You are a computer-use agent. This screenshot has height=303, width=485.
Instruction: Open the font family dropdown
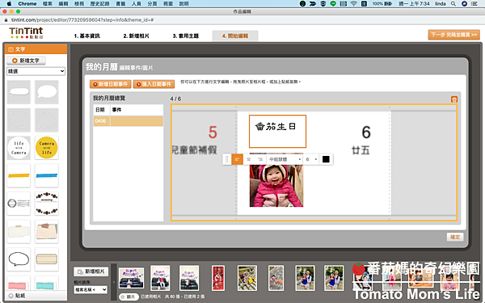click(285, 159)
